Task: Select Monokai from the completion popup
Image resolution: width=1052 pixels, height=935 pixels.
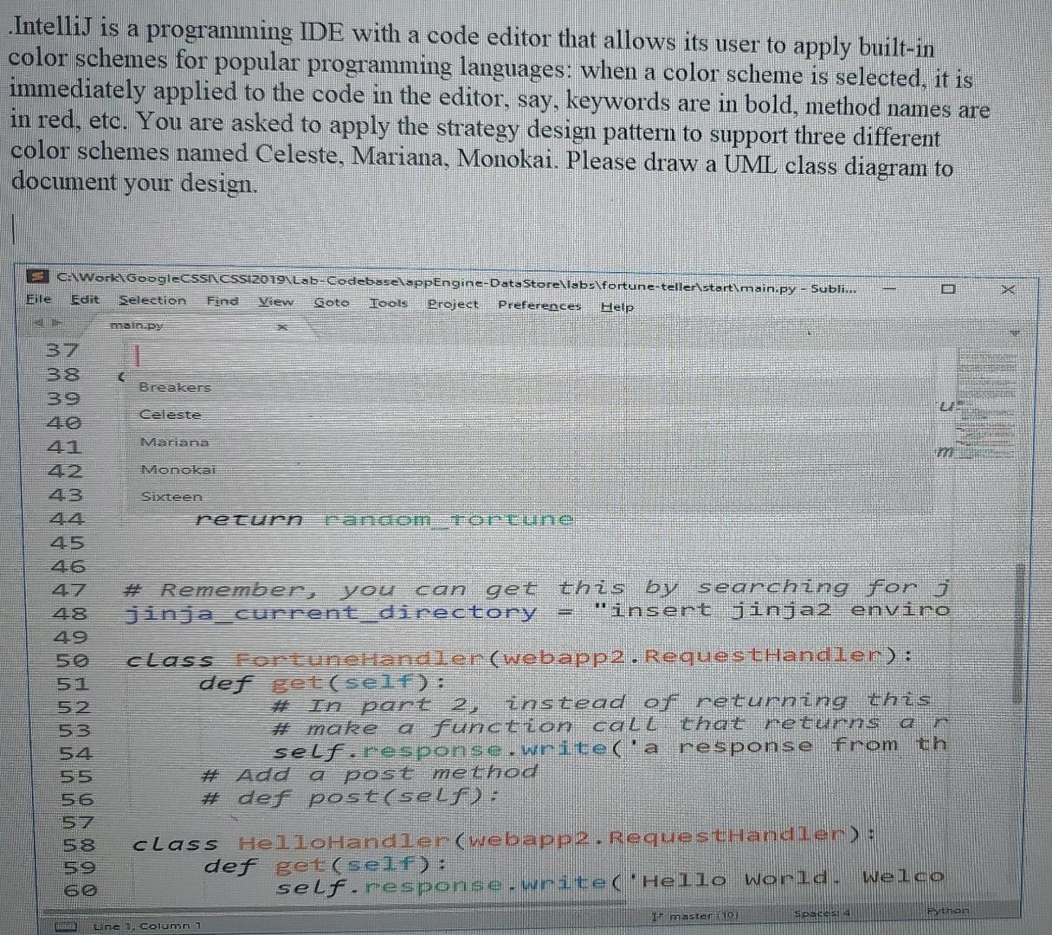Action: [177, 469]
